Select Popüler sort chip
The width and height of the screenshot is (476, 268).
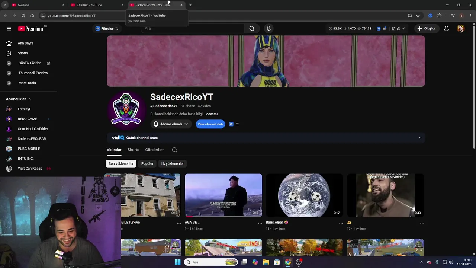[x=147, y=163]
